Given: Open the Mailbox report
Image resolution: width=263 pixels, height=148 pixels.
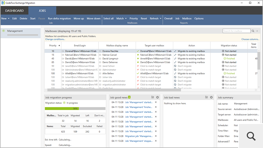Looking at the screenshot, I should 187,18.
